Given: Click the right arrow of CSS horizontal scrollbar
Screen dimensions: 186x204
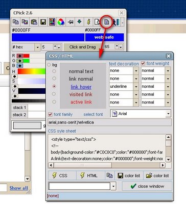Looking at the screenshot, I should (163, 165).
